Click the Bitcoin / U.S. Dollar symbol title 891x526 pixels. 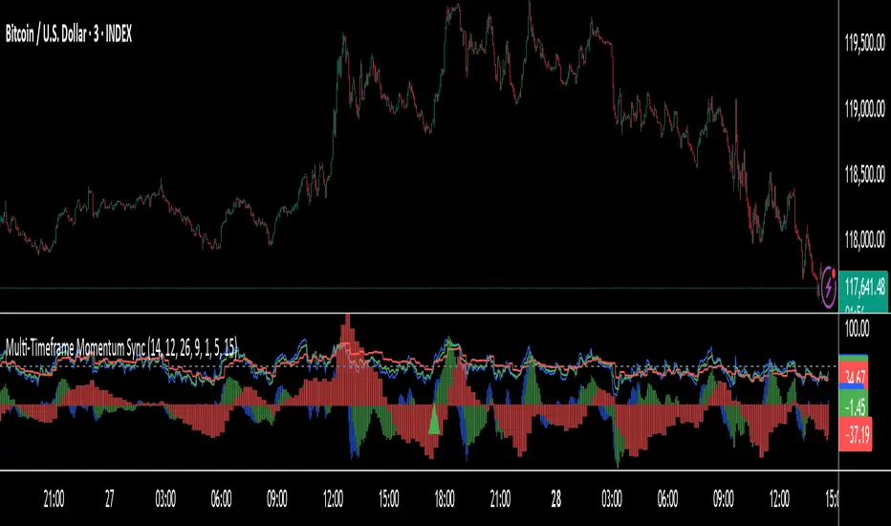tap(69, 34)
